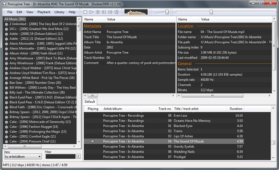Open the Playback menu
279x170 pixels.
(x=44, y=12)
